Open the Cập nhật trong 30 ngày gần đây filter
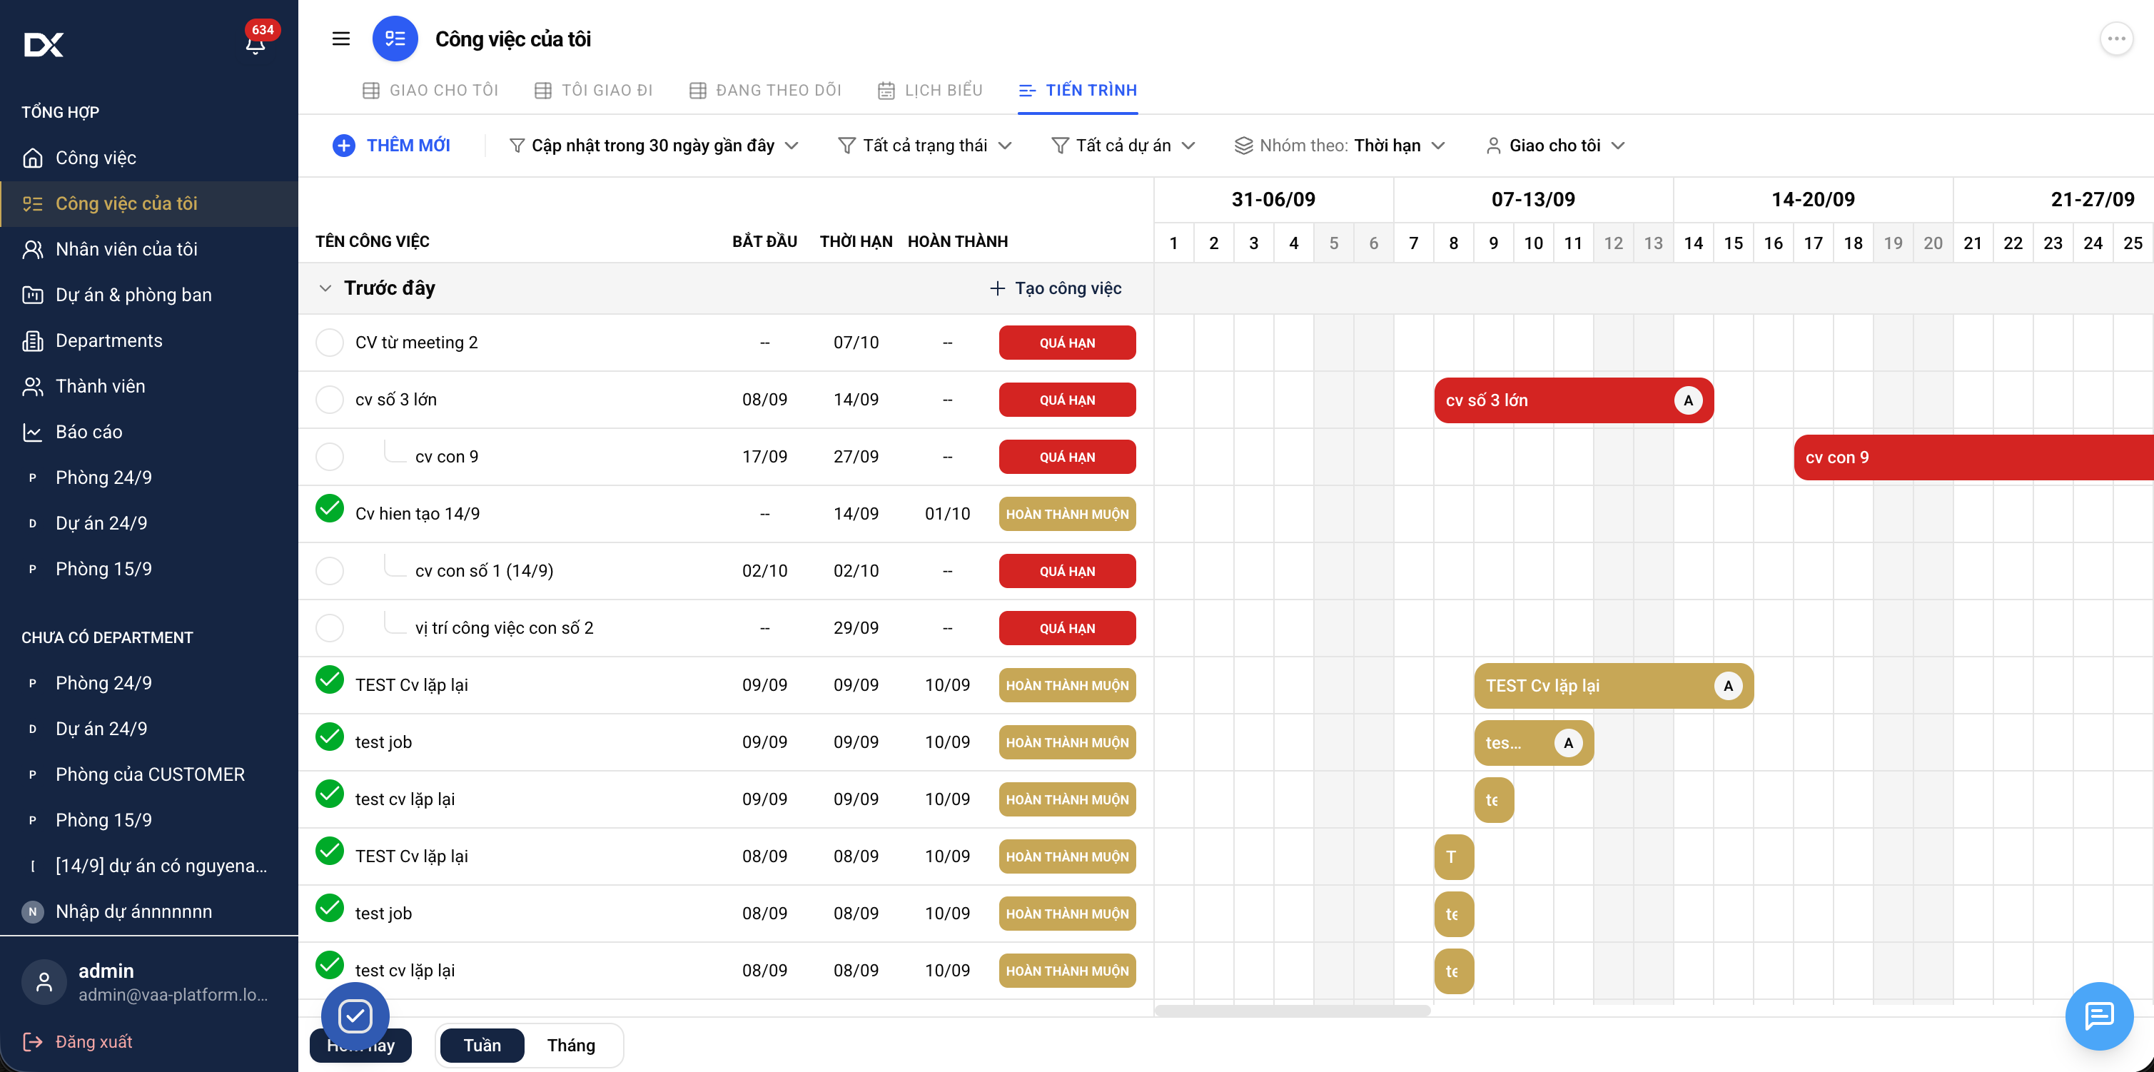2154x1072 pixels. pyautogui.click(x=654, y=146)
